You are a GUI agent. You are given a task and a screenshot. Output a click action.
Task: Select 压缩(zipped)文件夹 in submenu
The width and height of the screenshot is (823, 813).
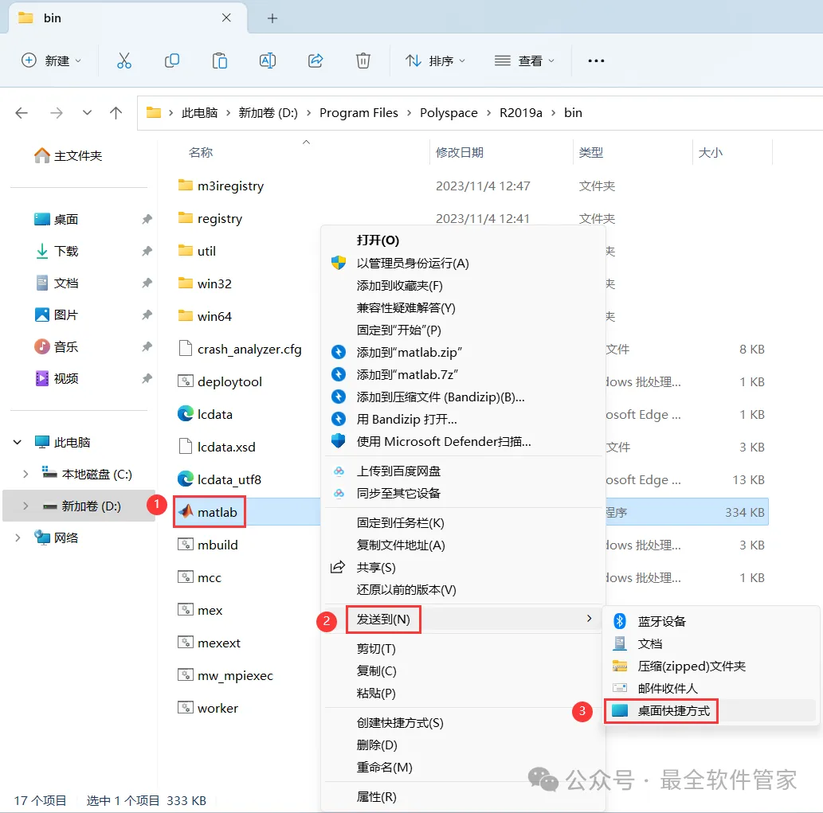coord(692,666)
